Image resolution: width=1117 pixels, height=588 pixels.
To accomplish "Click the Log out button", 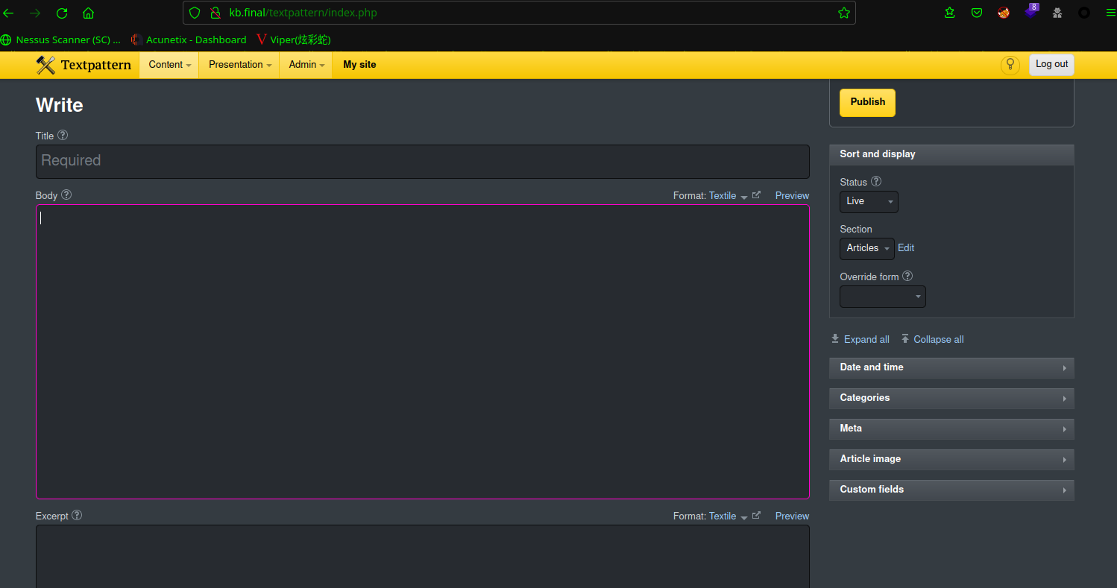I will click(x=1051, y=64).
